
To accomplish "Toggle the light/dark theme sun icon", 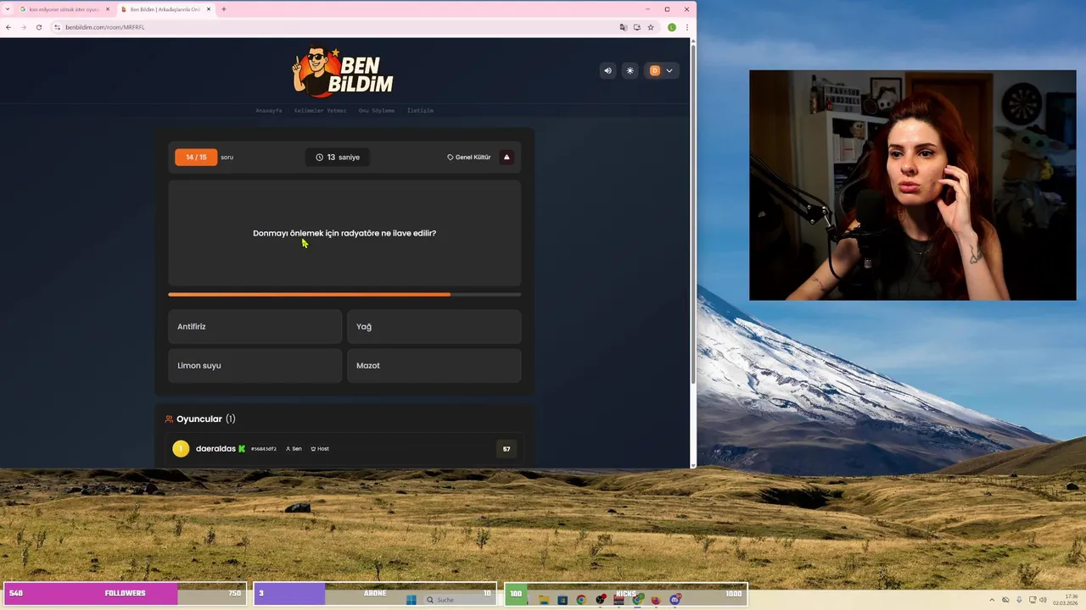I will click(630, 71).
